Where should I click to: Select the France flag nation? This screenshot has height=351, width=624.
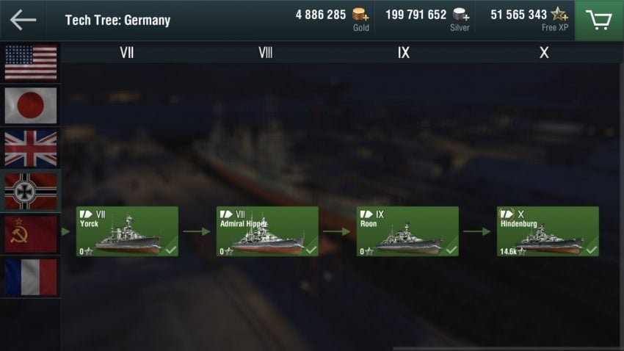tap(31, 277)
